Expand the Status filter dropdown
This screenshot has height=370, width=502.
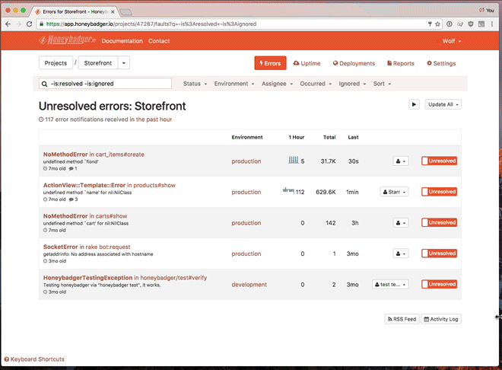tap(194, 84)
